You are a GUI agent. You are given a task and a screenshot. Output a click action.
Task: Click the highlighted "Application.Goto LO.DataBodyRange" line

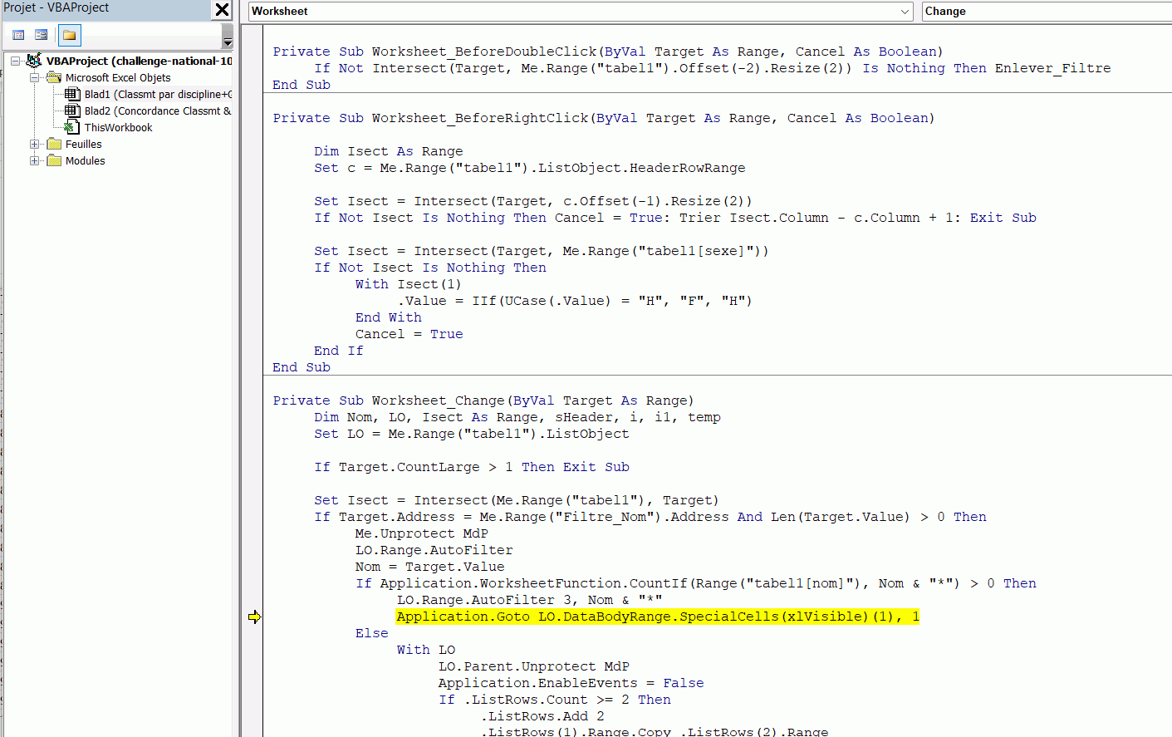coord(658,617)
